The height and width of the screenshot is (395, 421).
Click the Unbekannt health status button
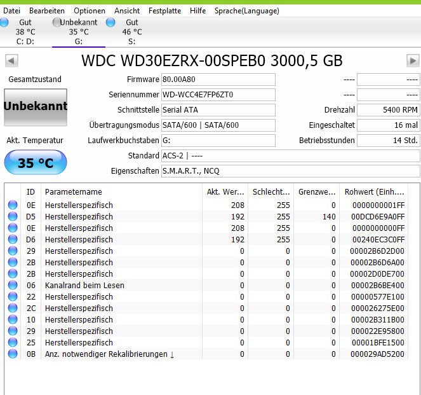[36, 107]
